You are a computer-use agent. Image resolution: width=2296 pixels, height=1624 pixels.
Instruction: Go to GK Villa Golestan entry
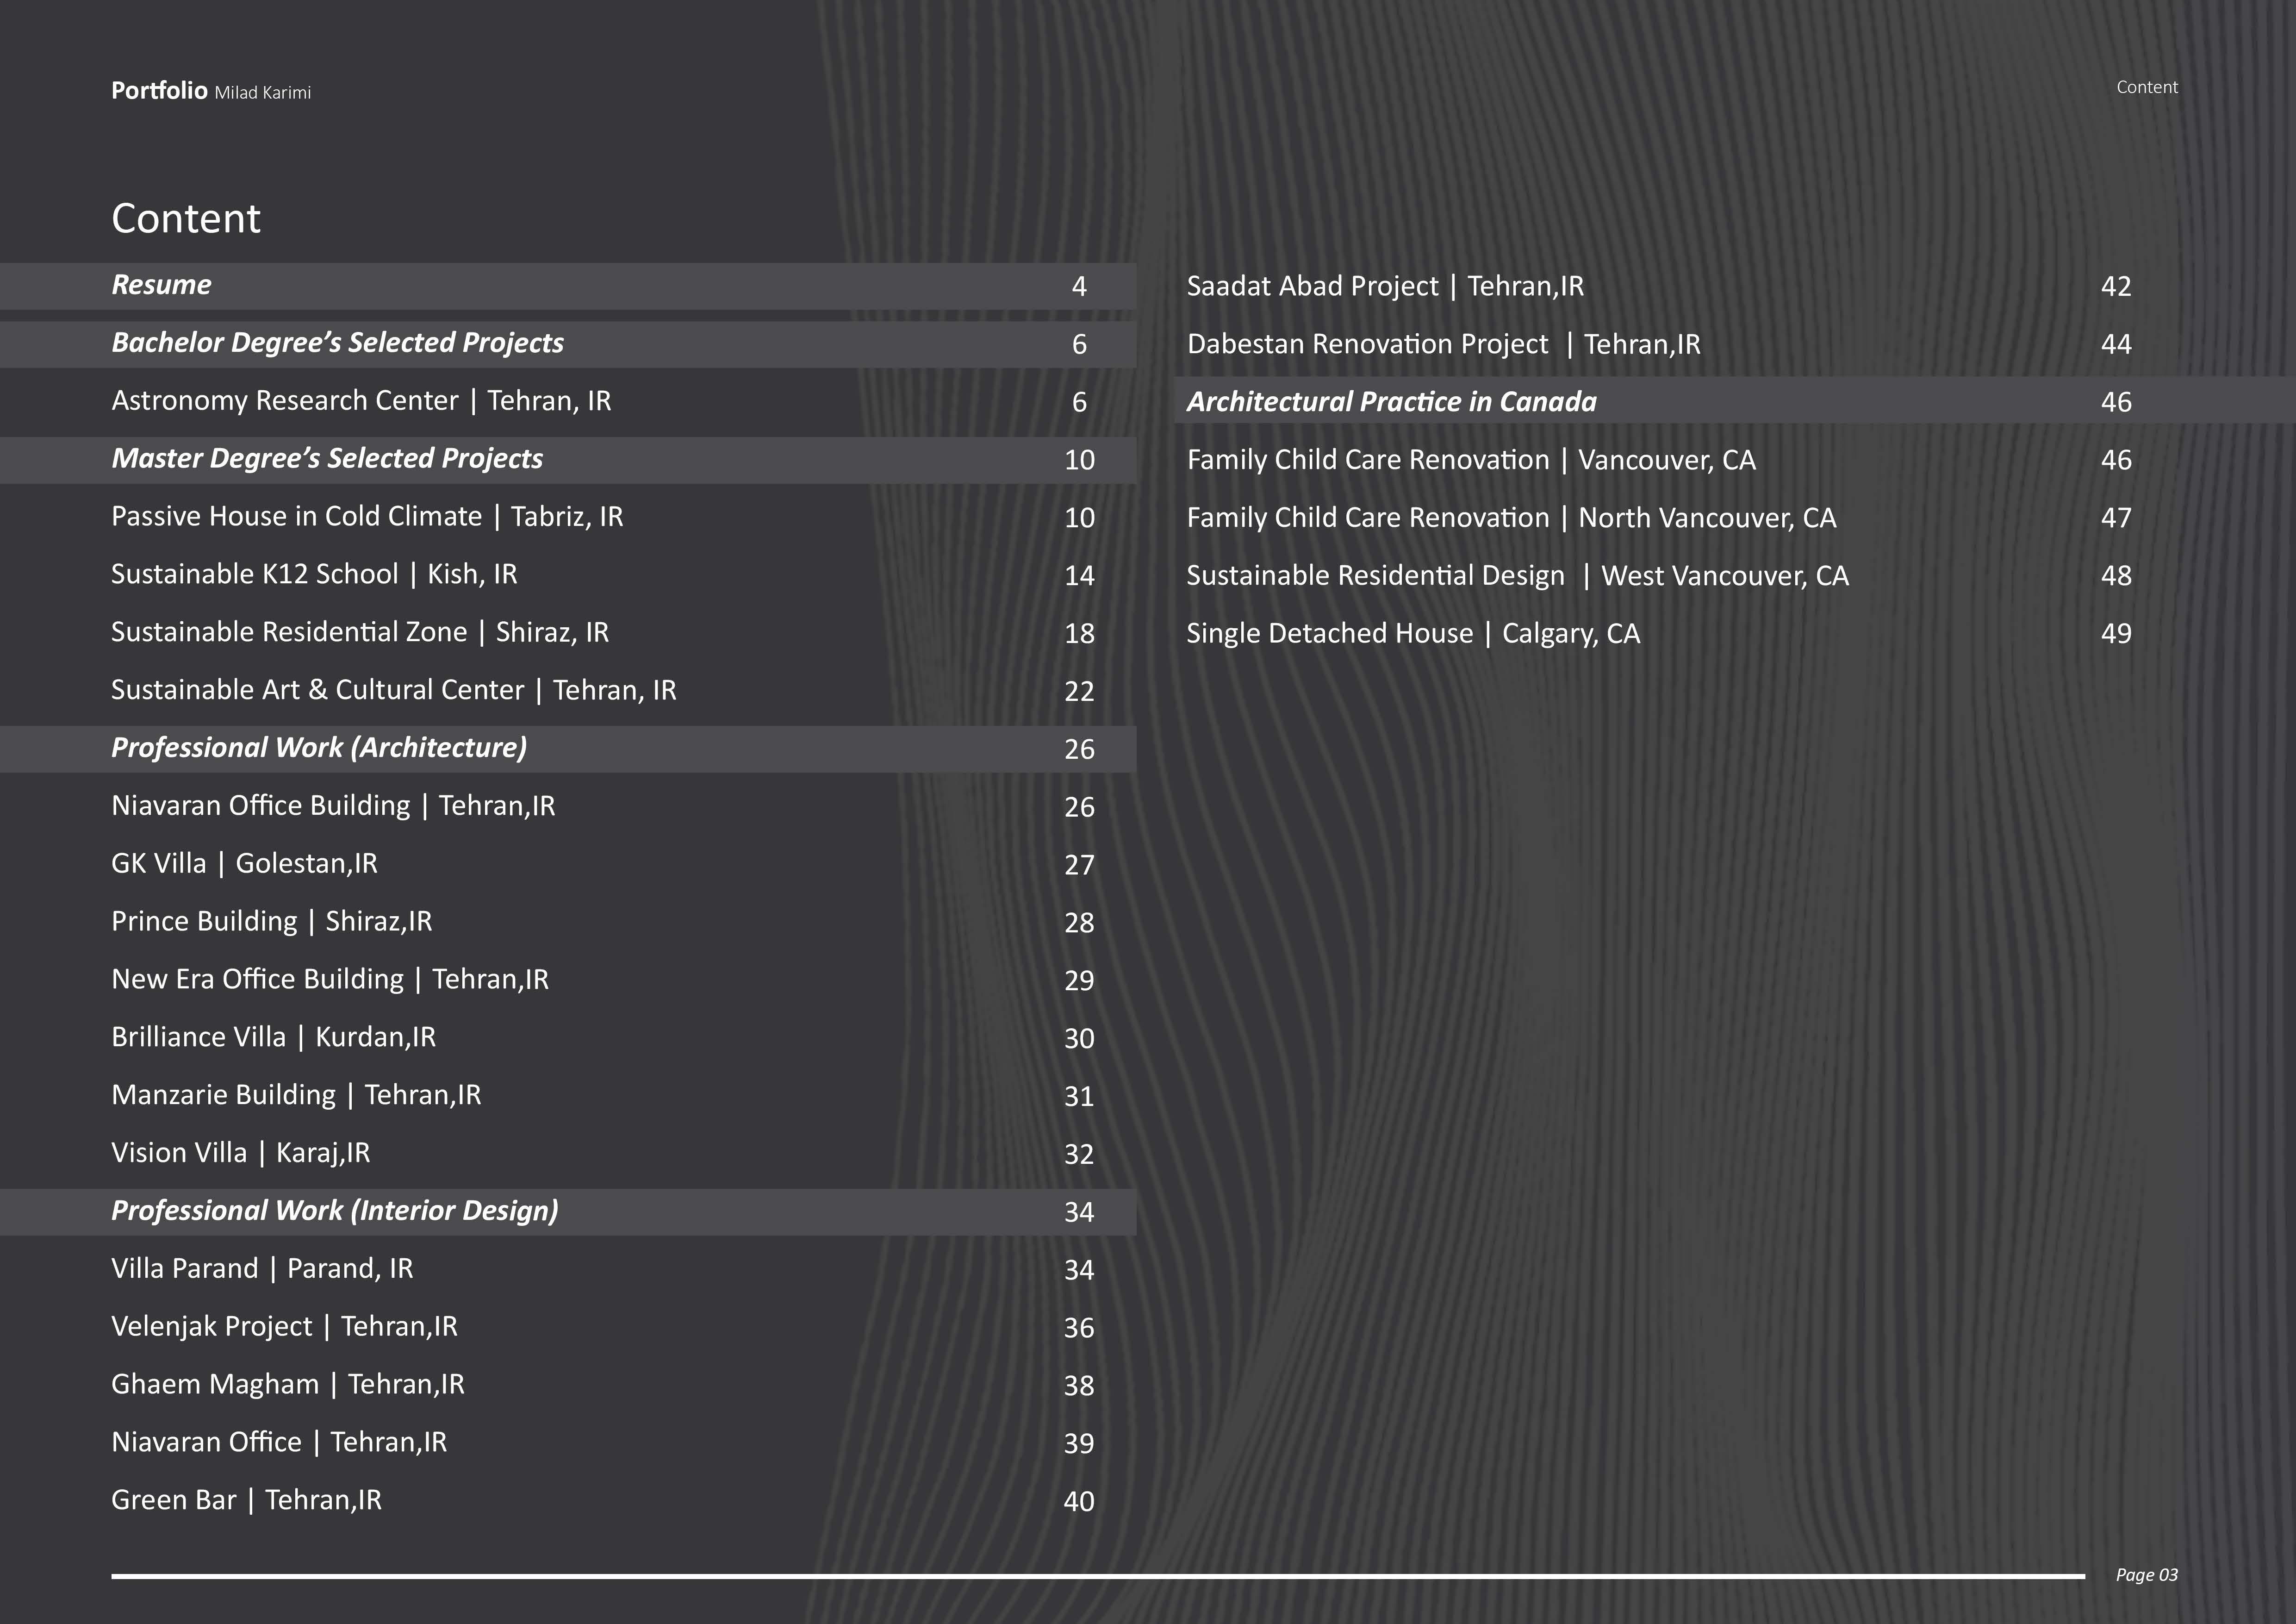pyautogui.click(x=244, y=864)
